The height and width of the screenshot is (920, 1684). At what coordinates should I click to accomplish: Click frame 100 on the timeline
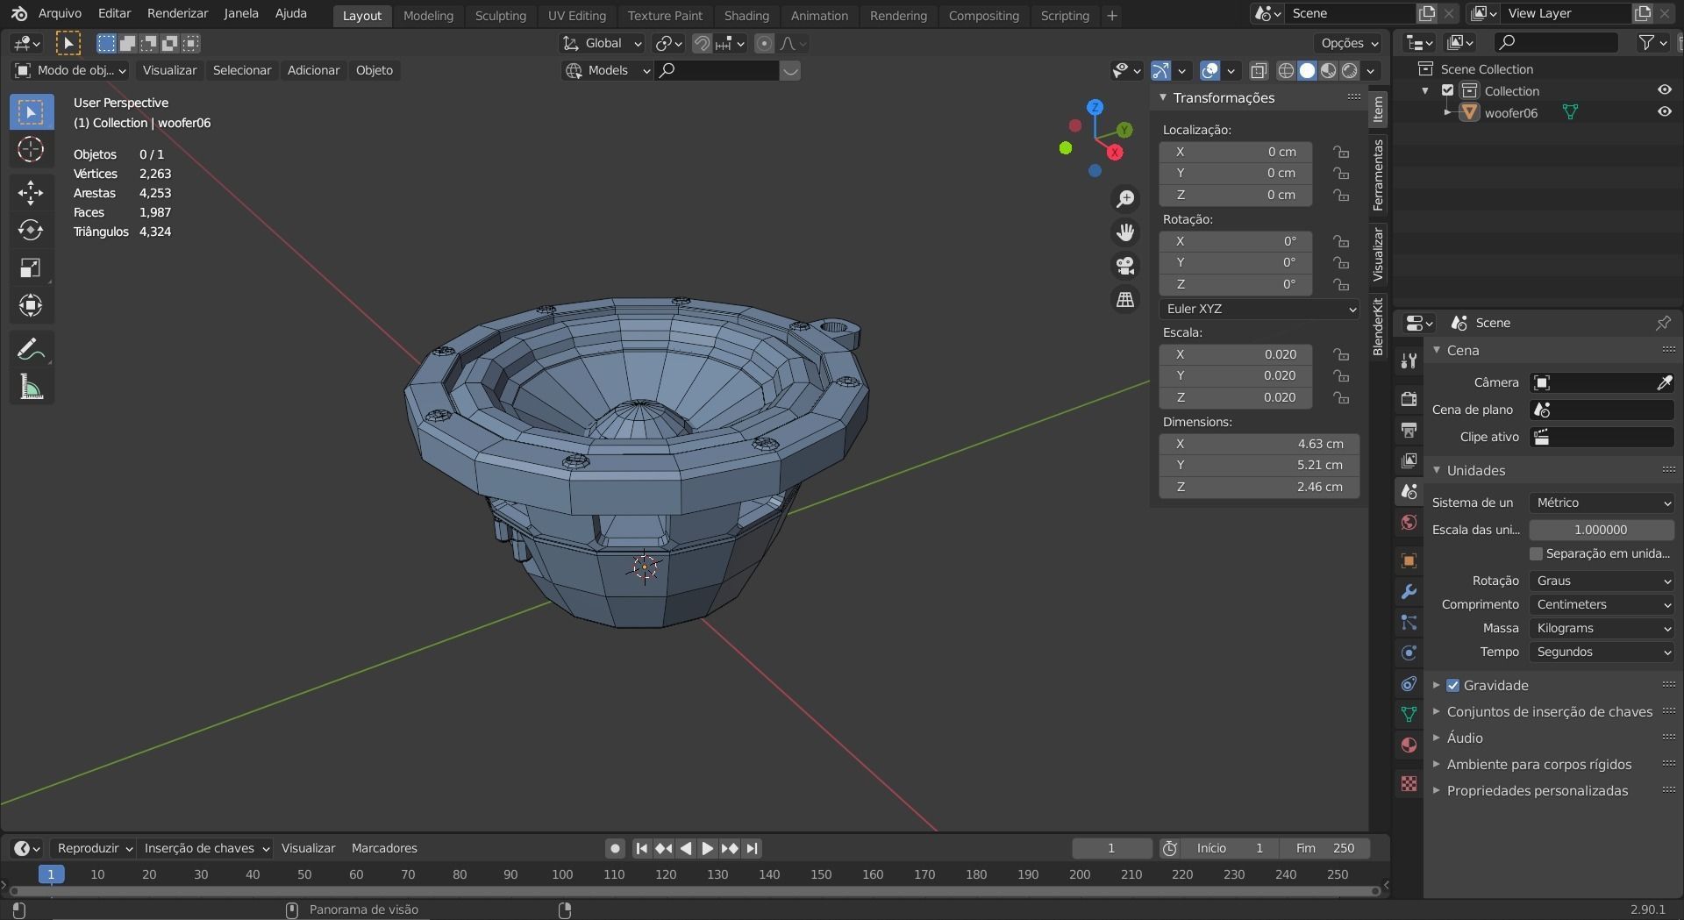562,875
